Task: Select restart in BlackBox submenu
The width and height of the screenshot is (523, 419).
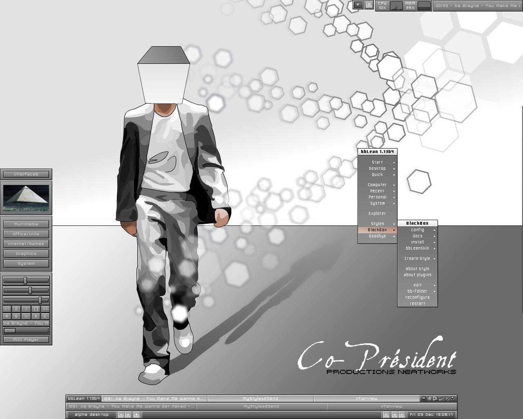Action: pyautogui.click(x=418, y=304)
